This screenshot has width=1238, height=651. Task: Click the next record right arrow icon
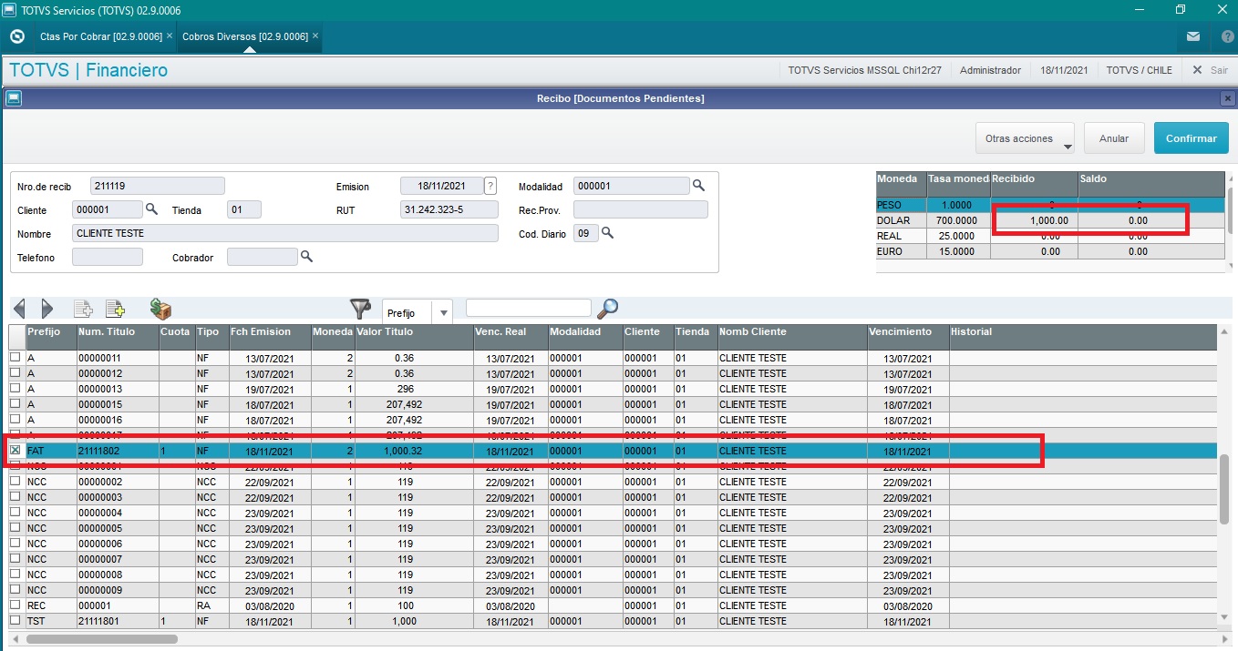(47, 310)
